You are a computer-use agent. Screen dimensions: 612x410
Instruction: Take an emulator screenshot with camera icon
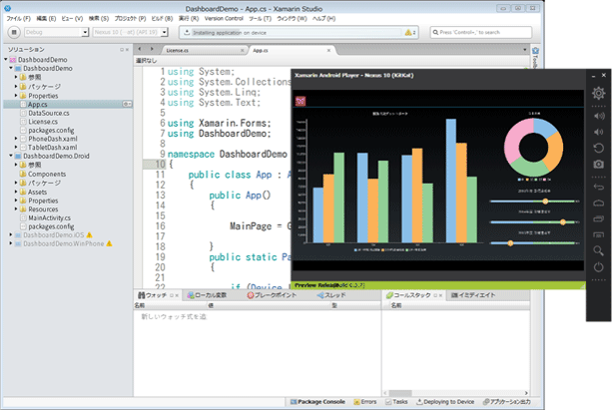point(598,165)
